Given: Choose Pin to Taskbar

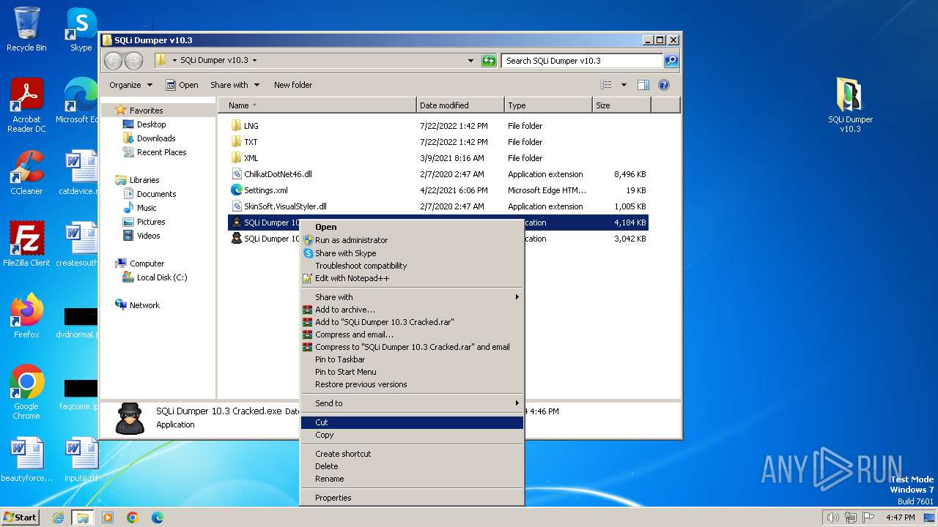Looking at the screenshot, I should tap(412, 359).
